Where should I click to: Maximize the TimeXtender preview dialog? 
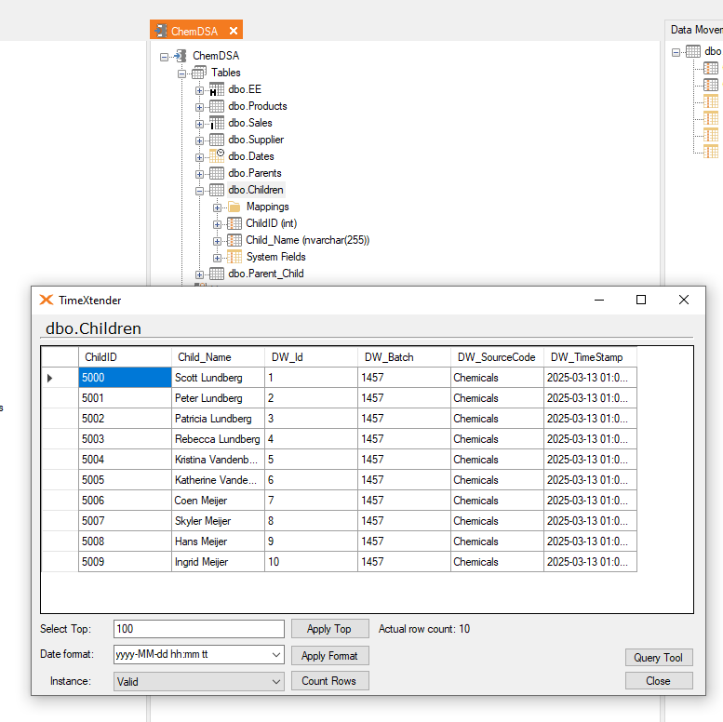pyautogui.click(x=641, y=301)
